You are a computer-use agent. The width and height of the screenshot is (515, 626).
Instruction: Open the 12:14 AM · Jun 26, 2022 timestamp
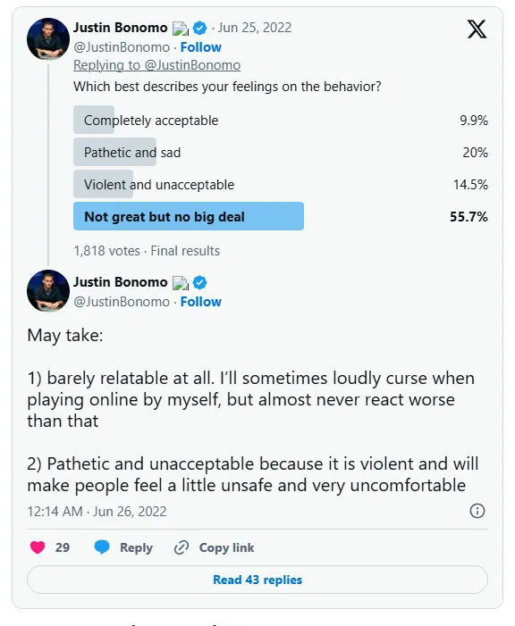click(x=97, y=511)
